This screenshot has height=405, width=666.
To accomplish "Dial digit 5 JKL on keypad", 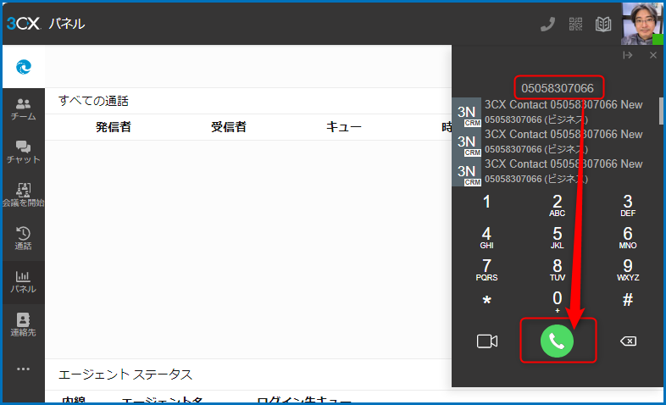I will pos(558,238).
